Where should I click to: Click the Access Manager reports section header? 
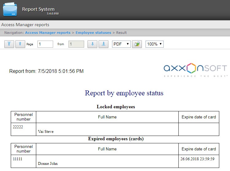click(x=25, y=25)
